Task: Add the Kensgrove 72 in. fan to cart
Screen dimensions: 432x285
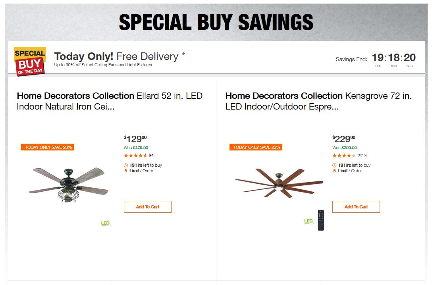Action: click(356, 207)
